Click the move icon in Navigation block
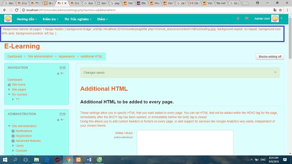 pyautogui.click(x=58, y=73)
